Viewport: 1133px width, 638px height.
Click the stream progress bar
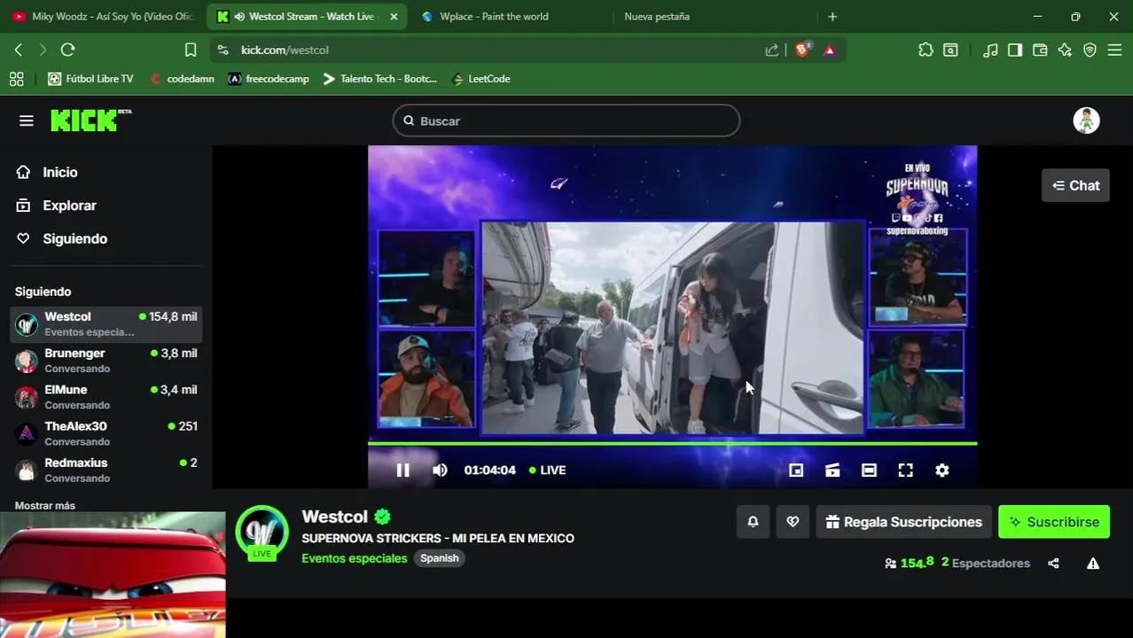672,443
